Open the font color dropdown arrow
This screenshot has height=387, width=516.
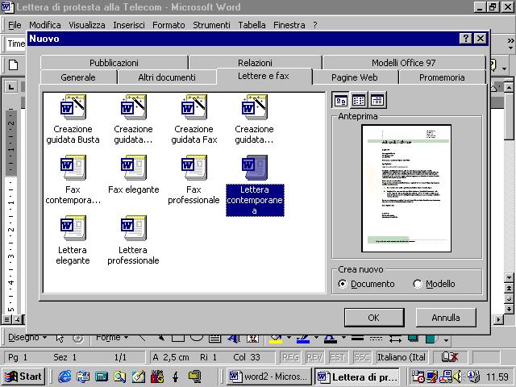[x=343, y=338]
